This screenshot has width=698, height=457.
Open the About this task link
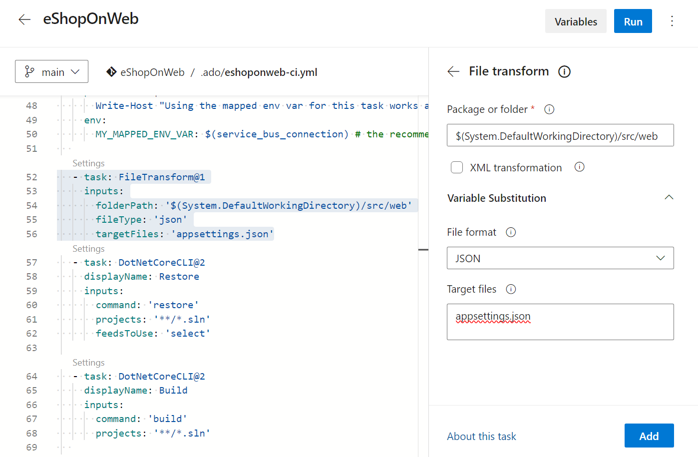(x=481, y=436)
